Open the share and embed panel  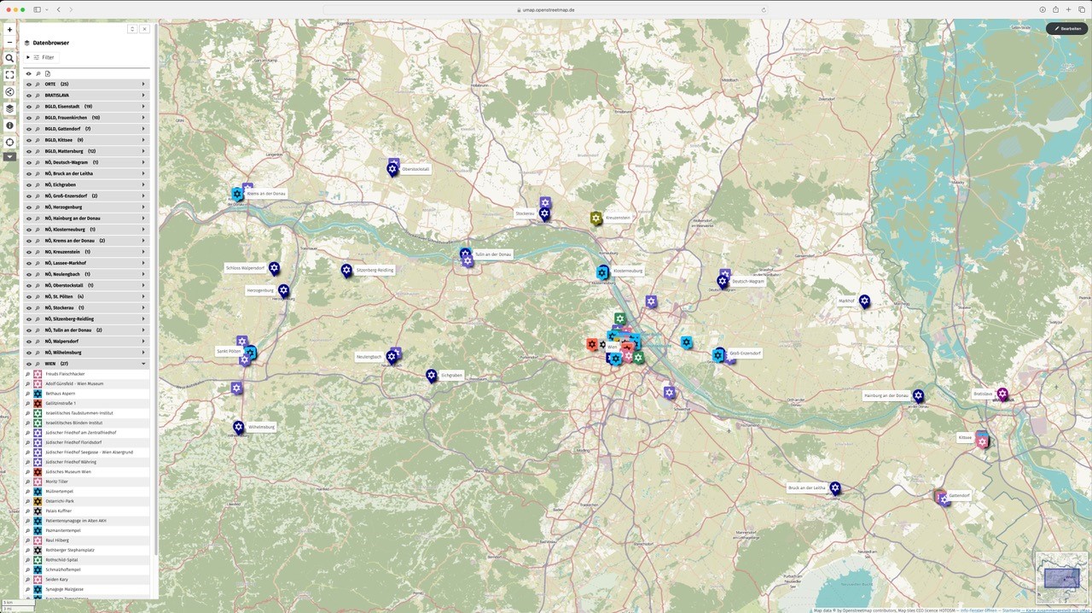pos(9,91)
